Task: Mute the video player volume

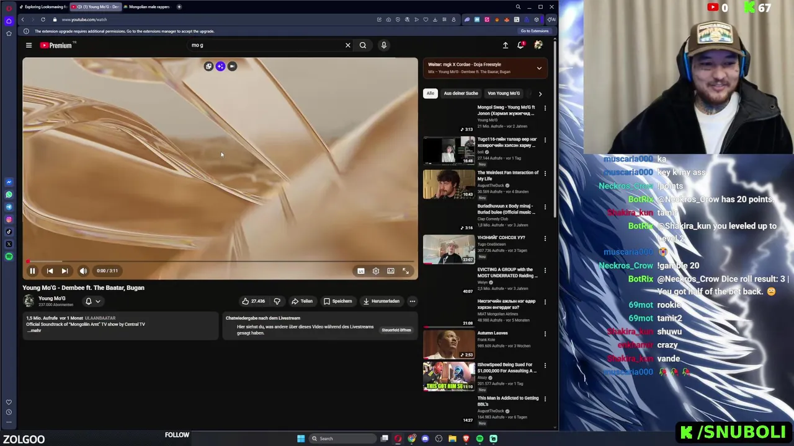Action: click(x=83, y=271)
